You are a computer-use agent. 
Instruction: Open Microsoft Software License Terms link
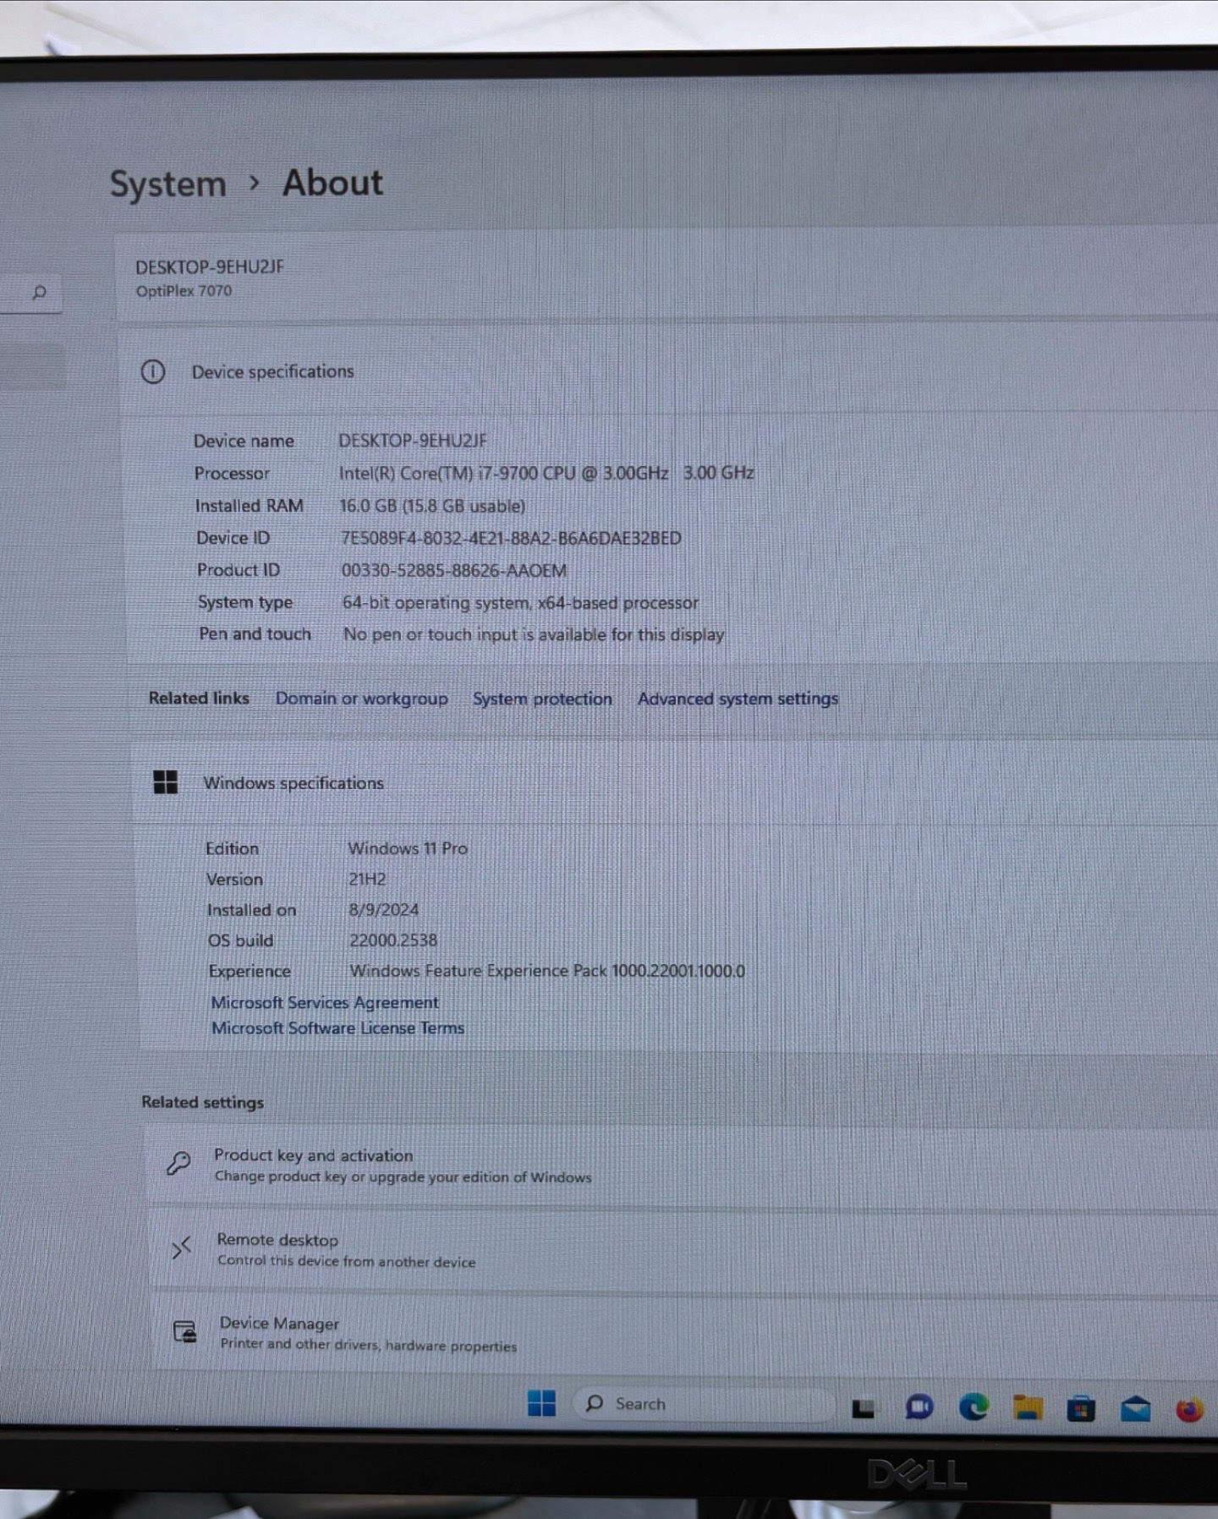point(337,1028)
